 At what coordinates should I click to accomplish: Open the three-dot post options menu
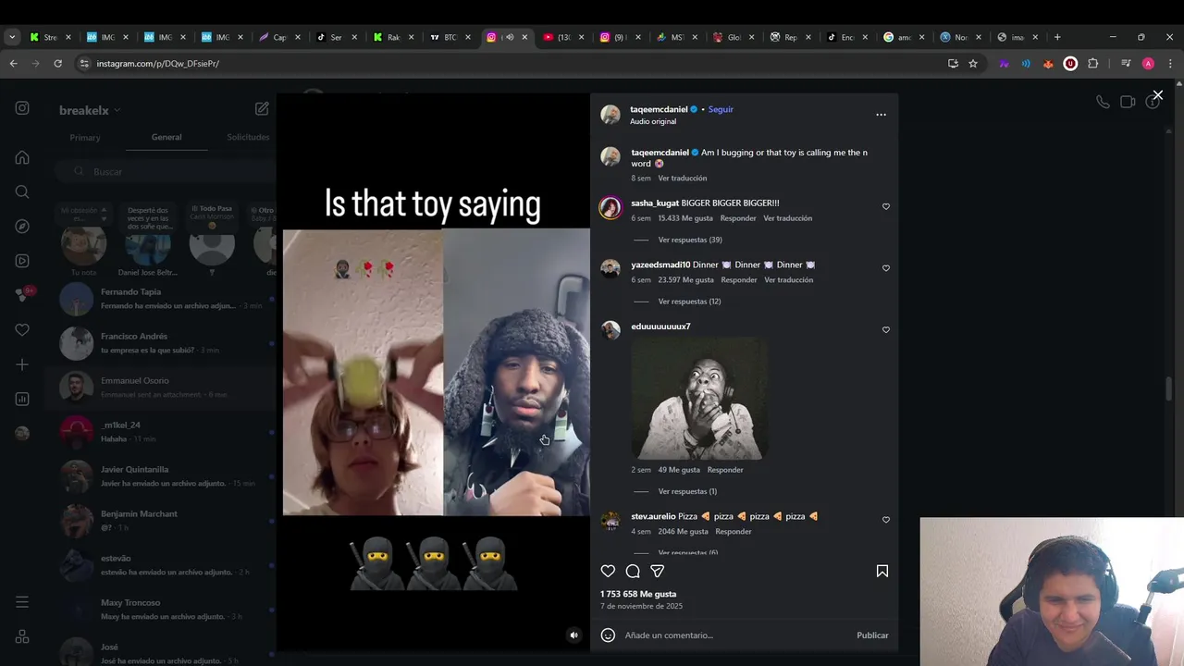(x=881, y=115)
